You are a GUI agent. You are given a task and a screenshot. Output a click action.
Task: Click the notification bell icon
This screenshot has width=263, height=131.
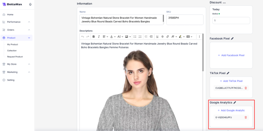tap(30, 4)
